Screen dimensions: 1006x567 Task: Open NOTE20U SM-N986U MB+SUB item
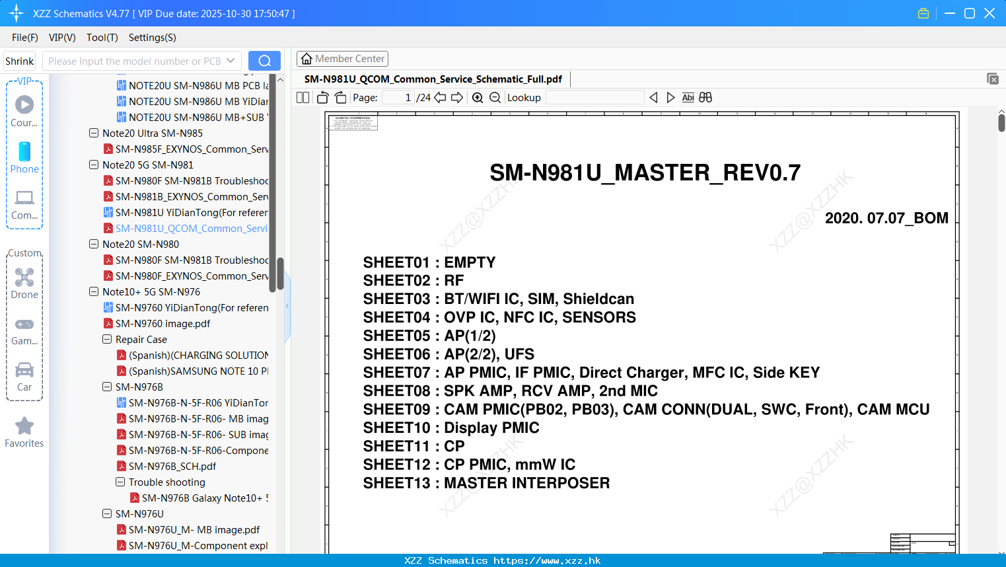[x=192, y=117]
